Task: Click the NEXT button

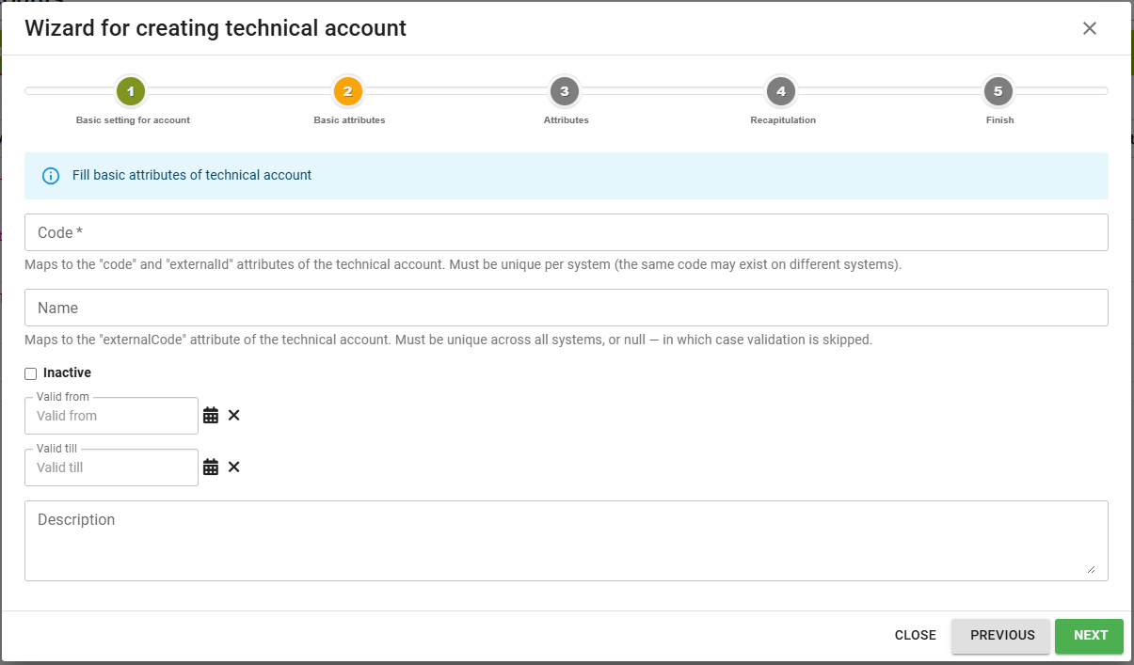Action: point(1091,636)
